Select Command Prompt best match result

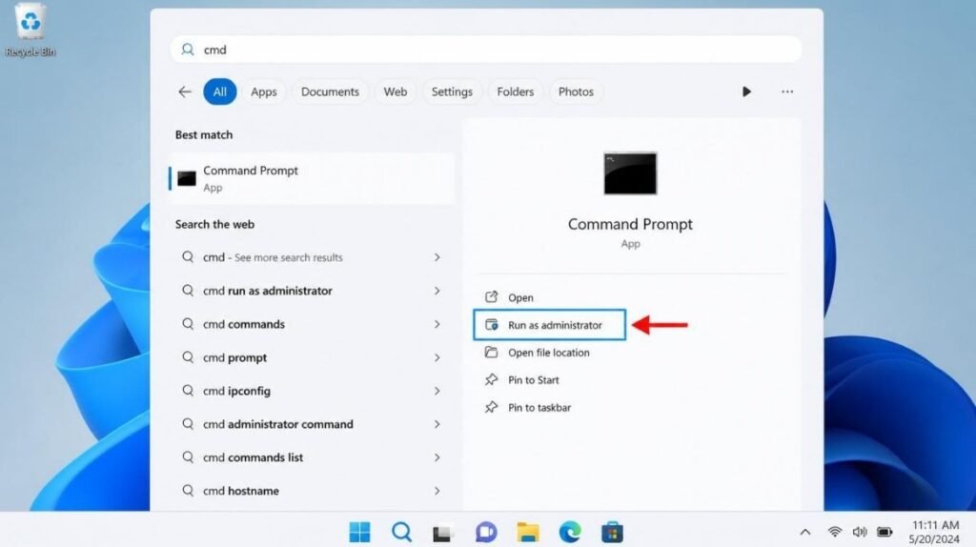(312, 178)
